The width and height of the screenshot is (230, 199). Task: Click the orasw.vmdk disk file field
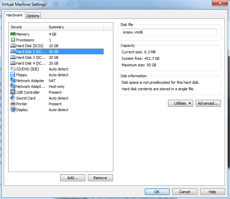[x=169, y=32]
